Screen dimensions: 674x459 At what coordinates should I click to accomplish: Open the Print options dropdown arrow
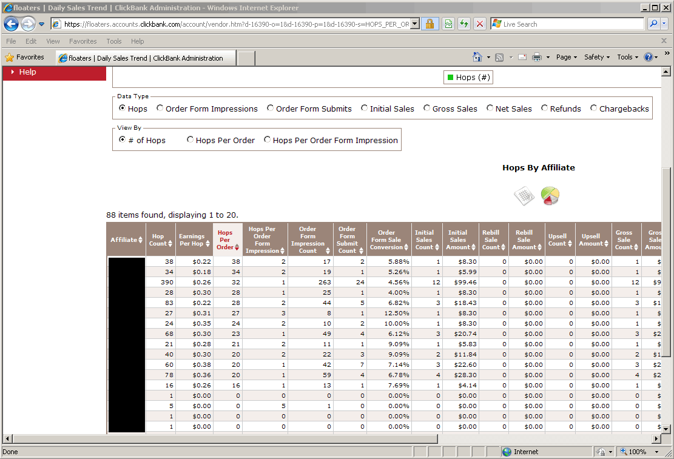pos(548,57)
